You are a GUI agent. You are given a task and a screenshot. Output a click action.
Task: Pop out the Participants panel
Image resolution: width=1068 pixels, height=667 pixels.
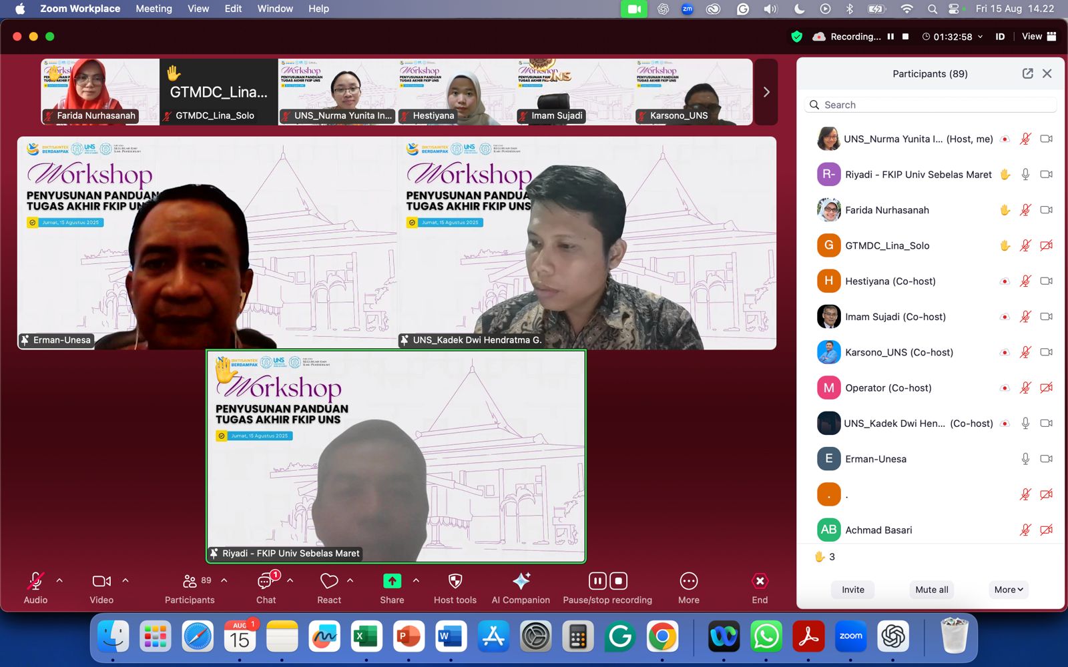tap(1027, 73)
